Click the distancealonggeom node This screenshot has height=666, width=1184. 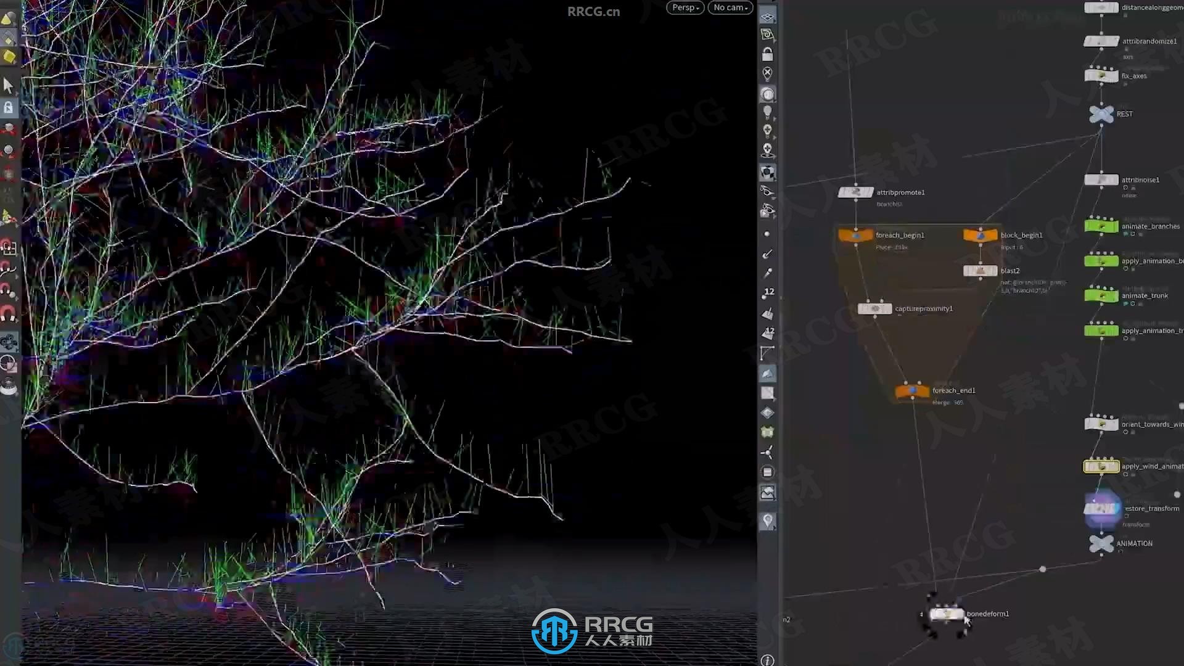tap(1101, 7)
